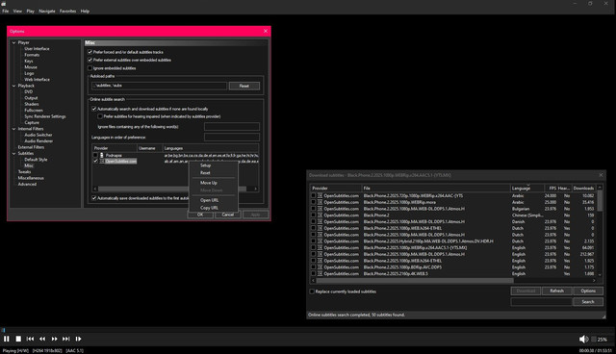Click provider list scroll left arrow in Options

pos(95,189)
